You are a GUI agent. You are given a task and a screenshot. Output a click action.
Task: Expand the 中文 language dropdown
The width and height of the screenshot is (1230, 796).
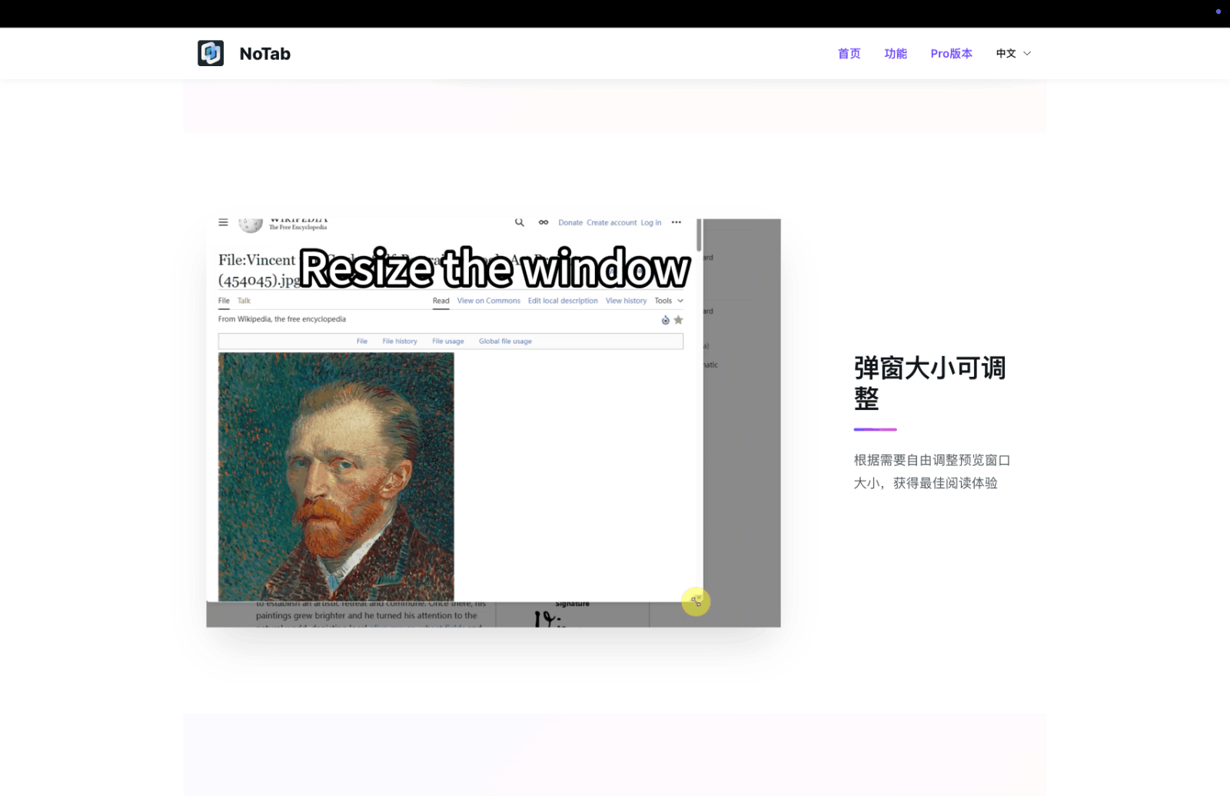(x=1013, y=53)
